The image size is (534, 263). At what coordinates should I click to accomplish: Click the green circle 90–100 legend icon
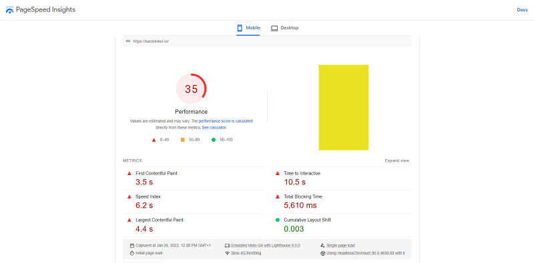click(214, 140)
